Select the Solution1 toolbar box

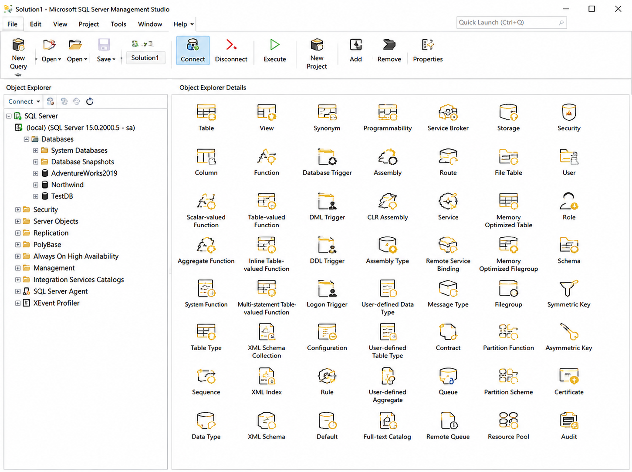[x=145, y=58]
